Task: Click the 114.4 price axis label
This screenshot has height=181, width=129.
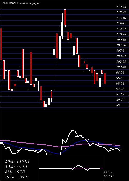Action: coord(120,23)
